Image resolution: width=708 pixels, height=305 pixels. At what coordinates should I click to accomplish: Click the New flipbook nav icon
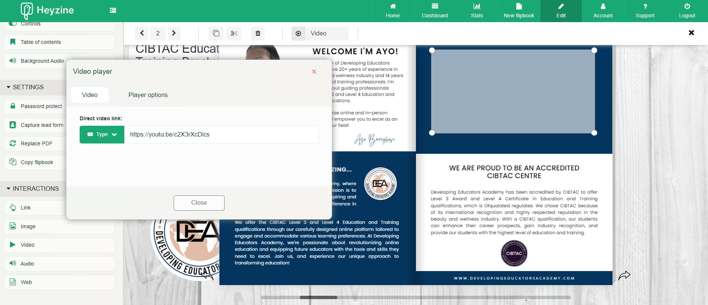click(518, 6)
